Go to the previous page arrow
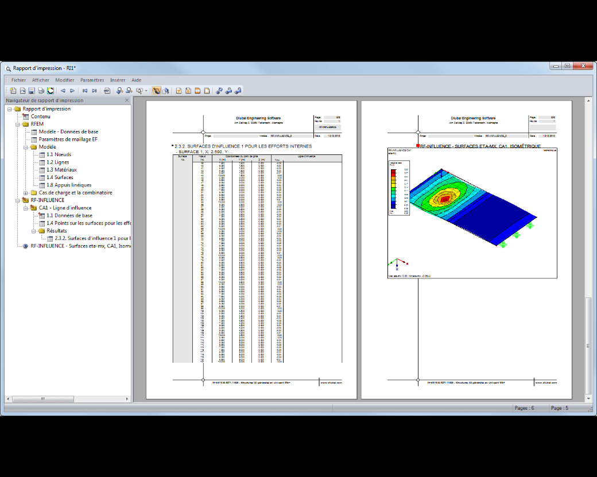 click(63, 91)
